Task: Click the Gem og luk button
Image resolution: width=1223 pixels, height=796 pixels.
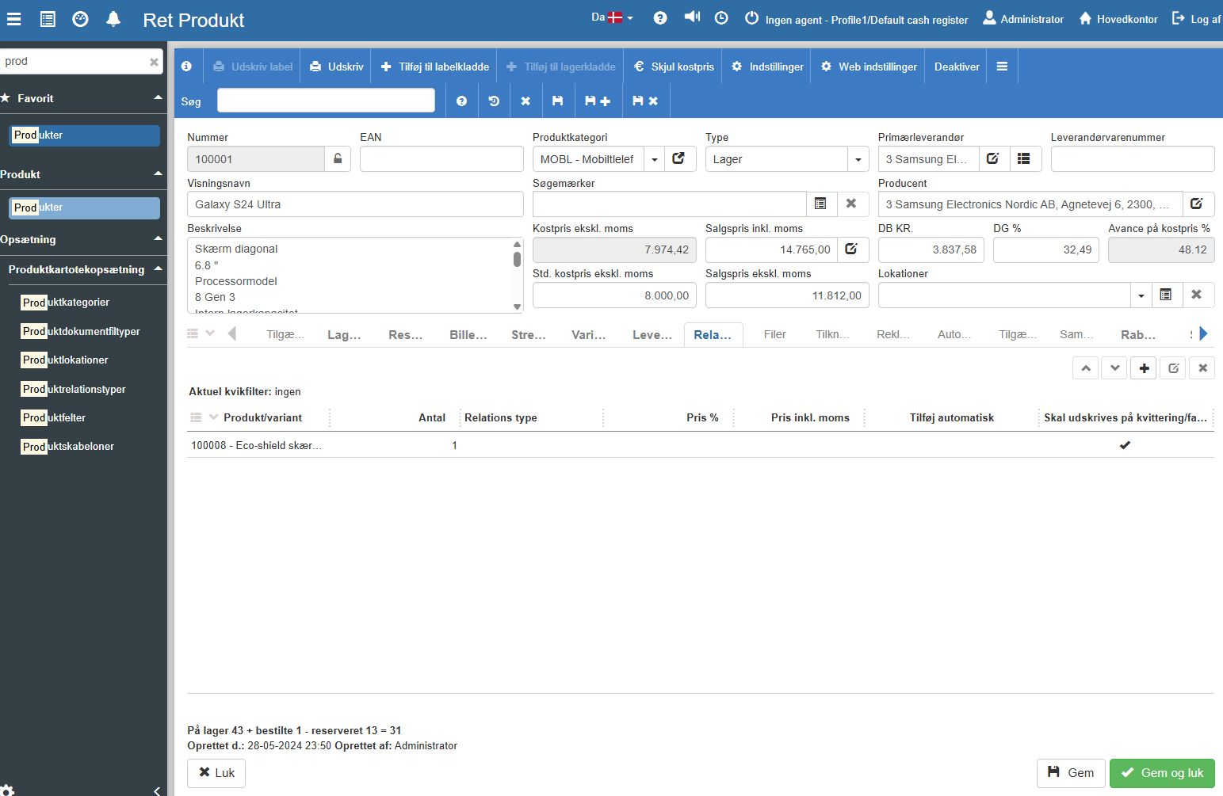Action: [x=1162, y=773]
